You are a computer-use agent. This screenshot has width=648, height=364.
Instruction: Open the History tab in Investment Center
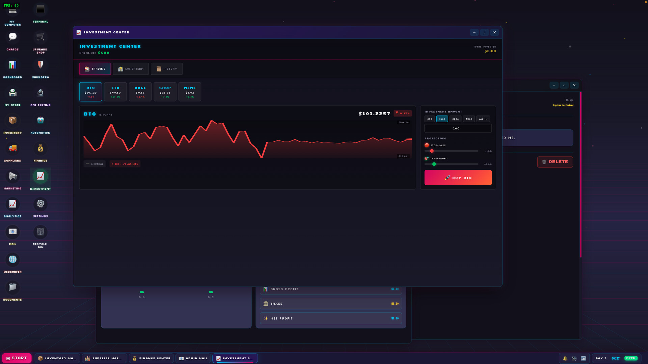point(167,69)
